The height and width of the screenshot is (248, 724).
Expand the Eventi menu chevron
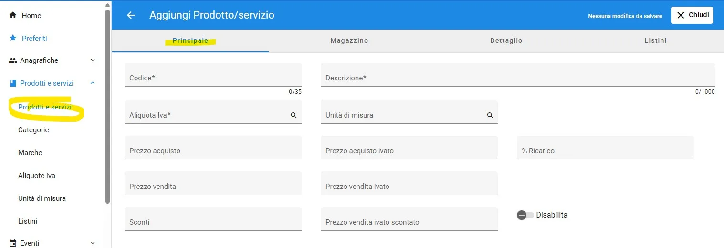[93, 243]
